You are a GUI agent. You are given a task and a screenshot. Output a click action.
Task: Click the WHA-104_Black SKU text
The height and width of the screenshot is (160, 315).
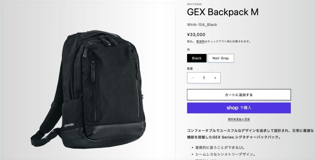click(x=202, y=25)
